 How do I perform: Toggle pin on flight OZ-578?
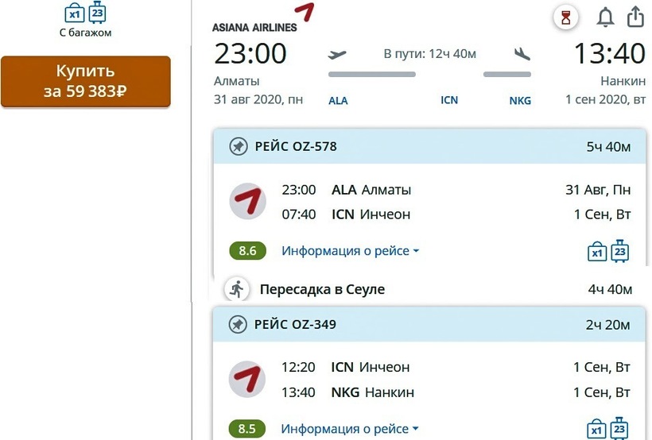point(238,146)
